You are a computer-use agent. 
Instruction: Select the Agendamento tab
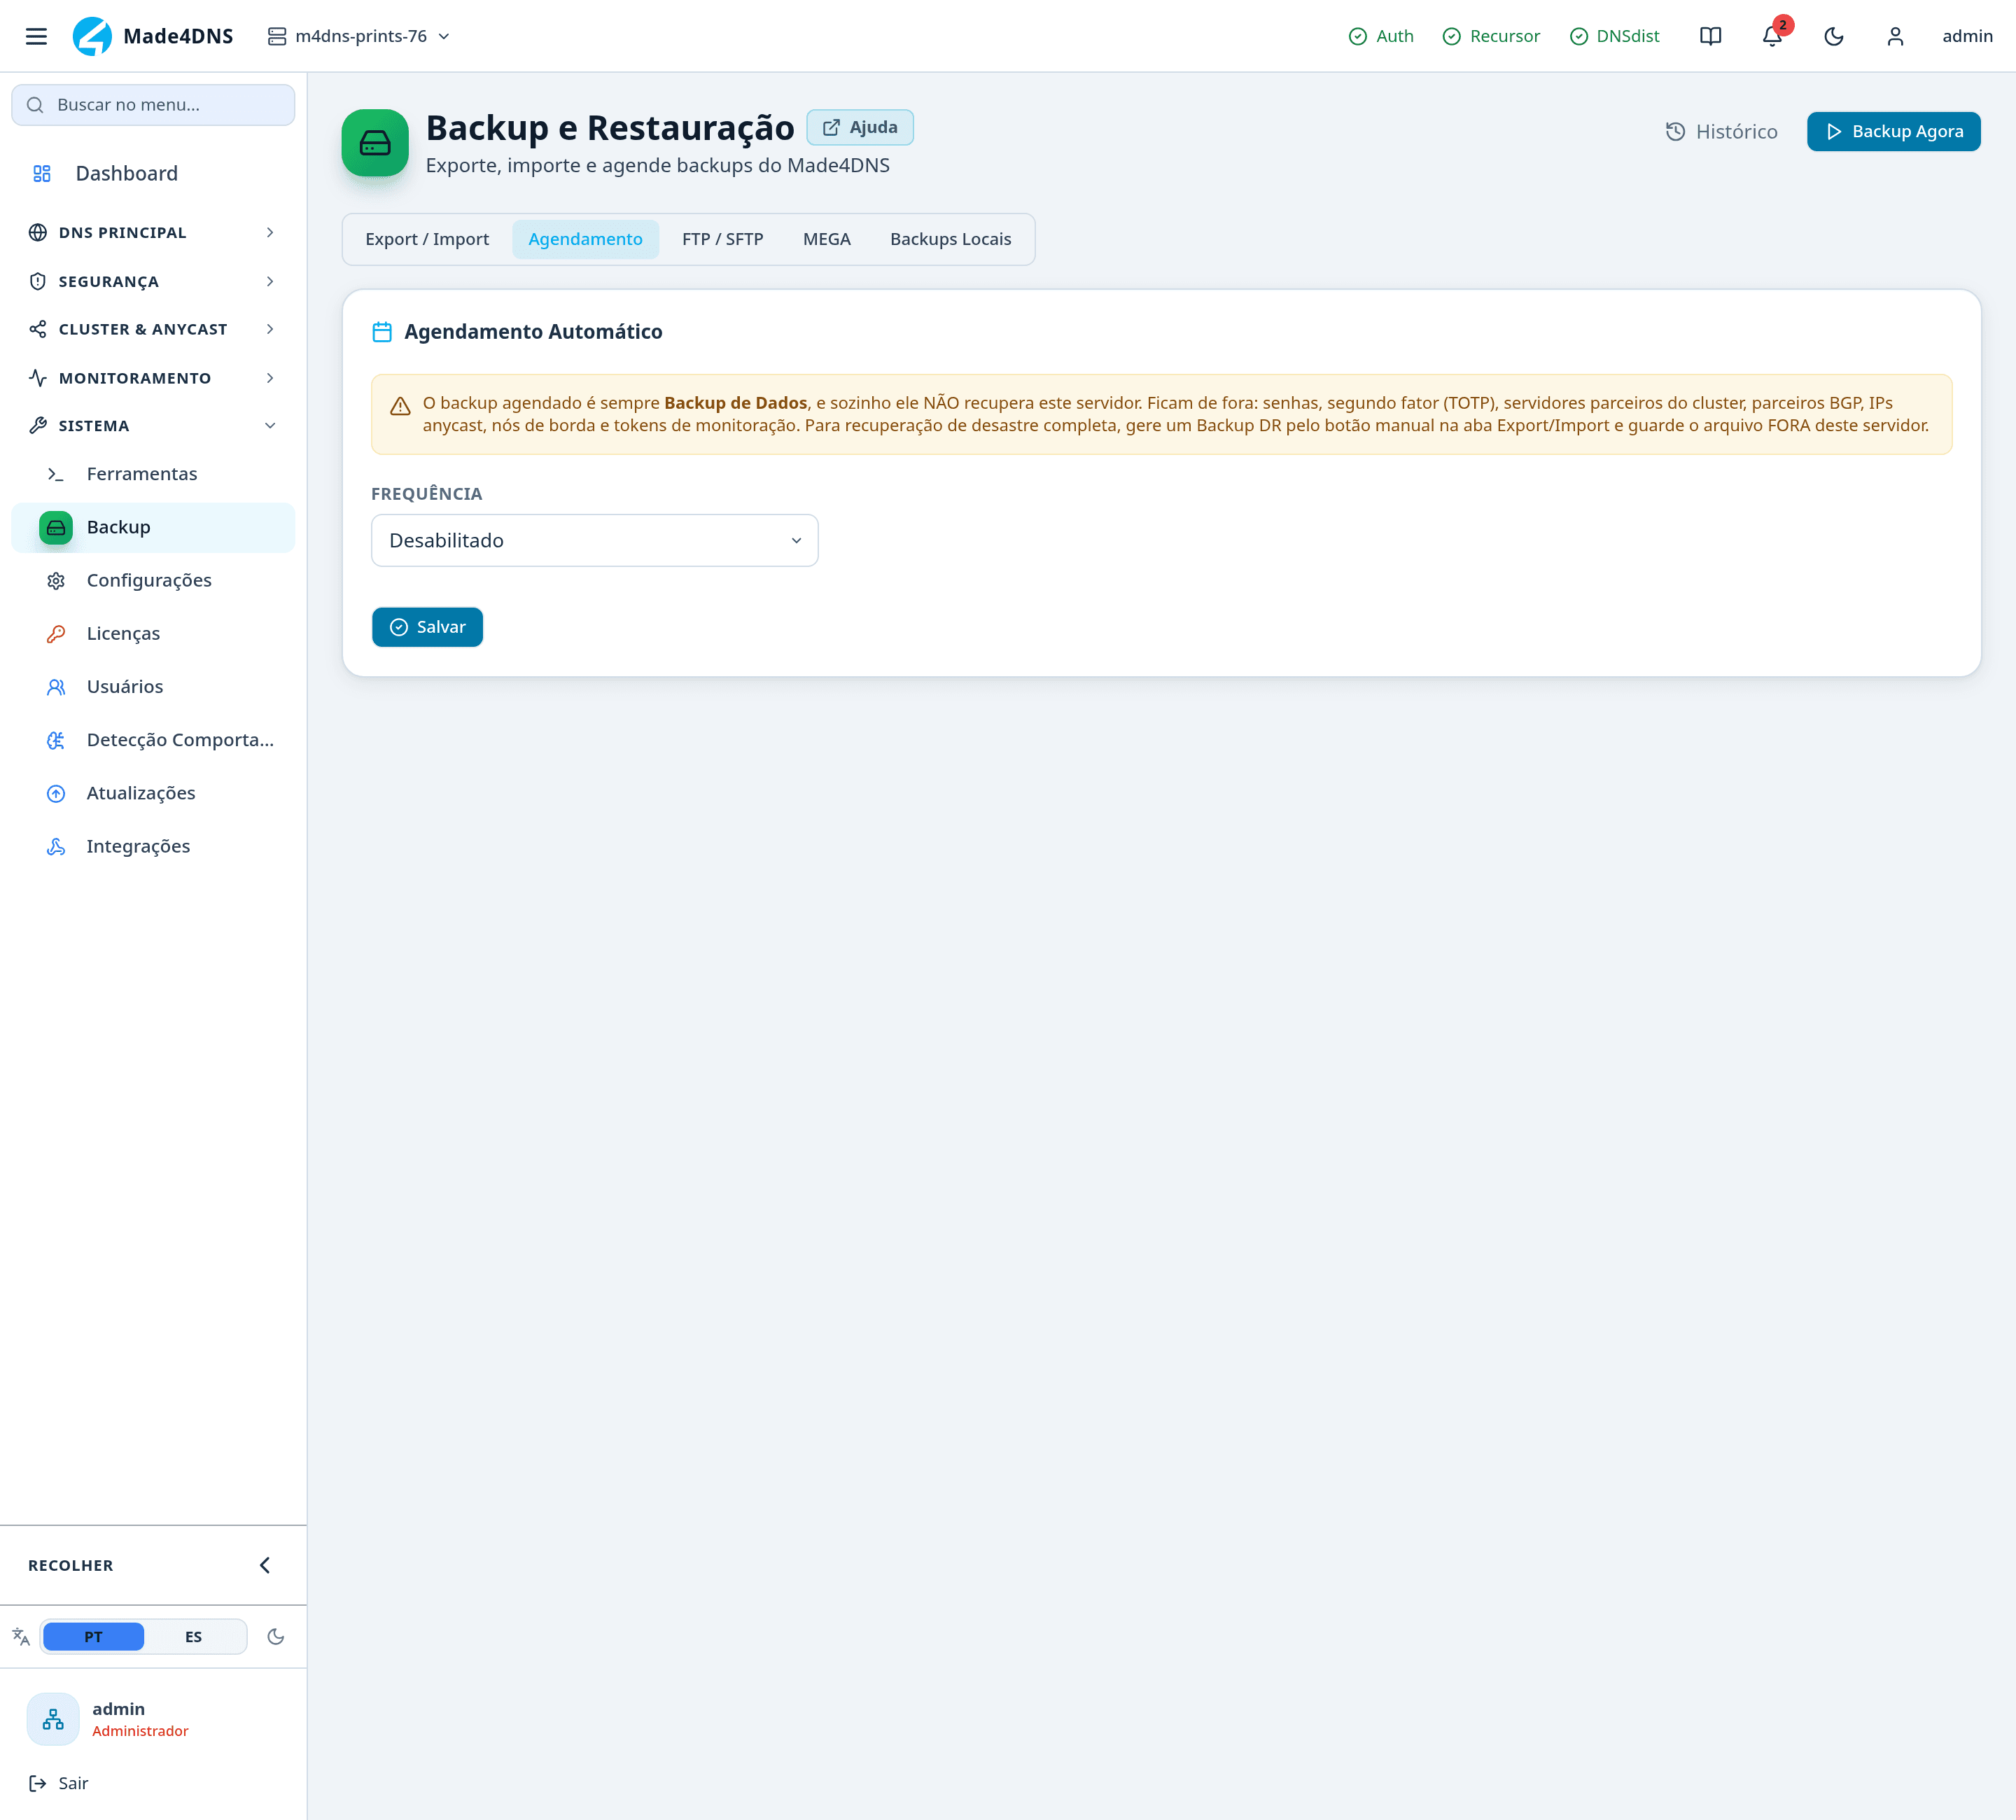tap(585, 239)
